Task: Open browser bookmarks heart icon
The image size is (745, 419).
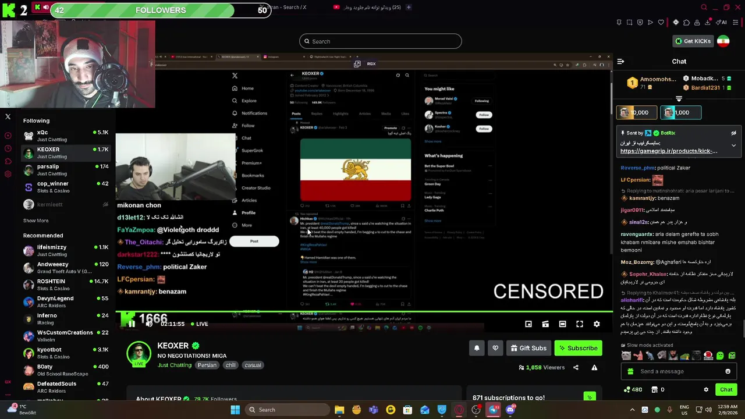Action: coord(661,22)
